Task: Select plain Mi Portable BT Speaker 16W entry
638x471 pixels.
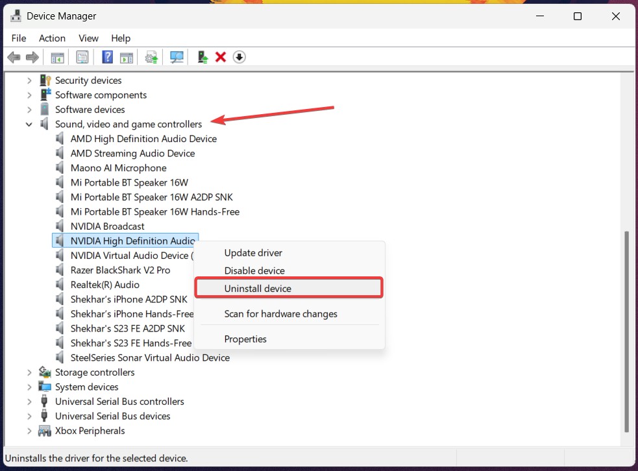Action: (129, 182)
